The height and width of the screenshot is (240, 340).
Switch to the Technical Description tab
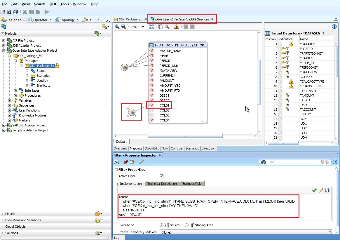(x=162, y=184)
